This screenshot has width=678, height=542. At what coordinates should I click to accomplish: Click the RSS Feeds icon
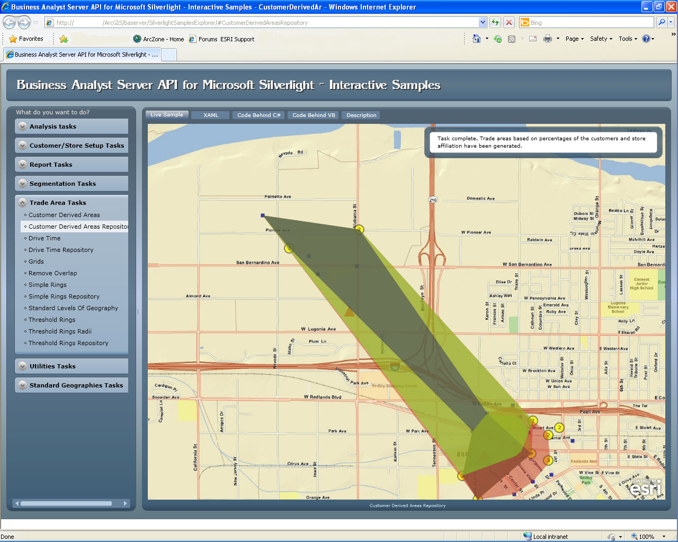tap(512, 39)
